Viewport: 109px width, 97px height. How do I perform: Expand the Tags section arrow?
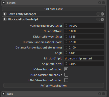(4, 94)
